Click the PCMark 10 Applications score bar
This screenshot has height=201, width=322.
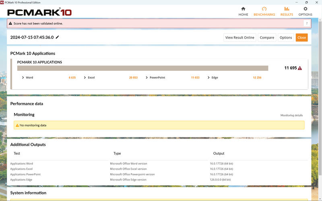click(142, 68)
